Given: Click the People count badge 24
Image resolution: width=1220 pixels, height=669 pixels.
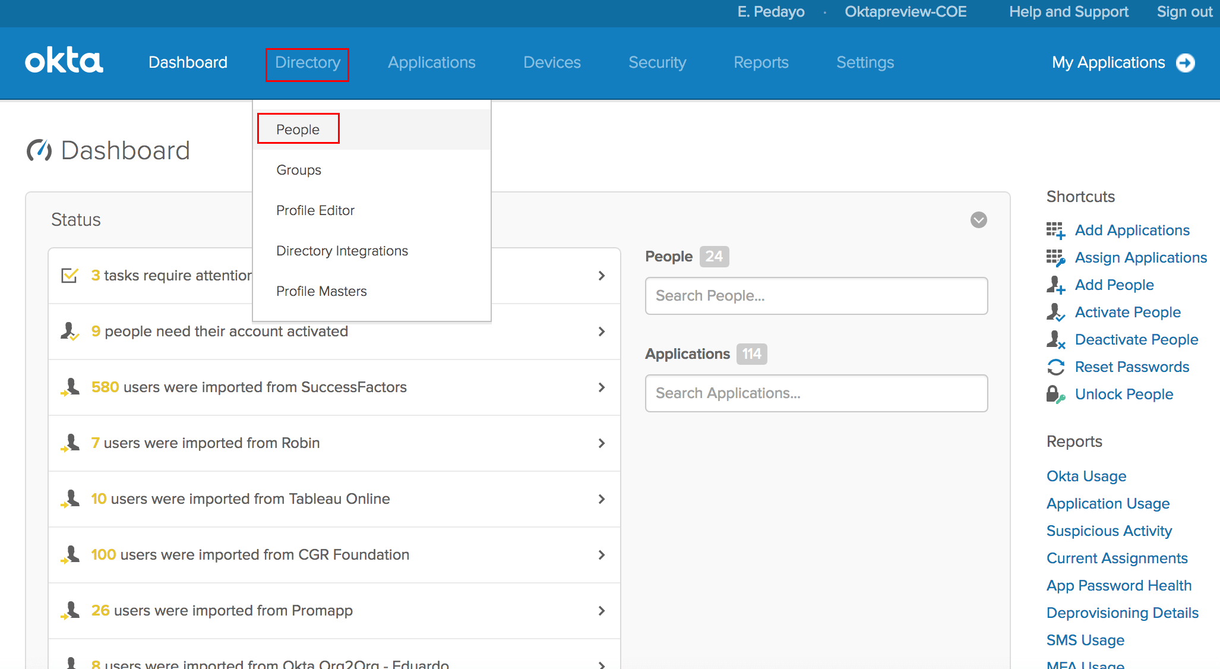Looking at the screenshot, I should click(x=714, y=257).
